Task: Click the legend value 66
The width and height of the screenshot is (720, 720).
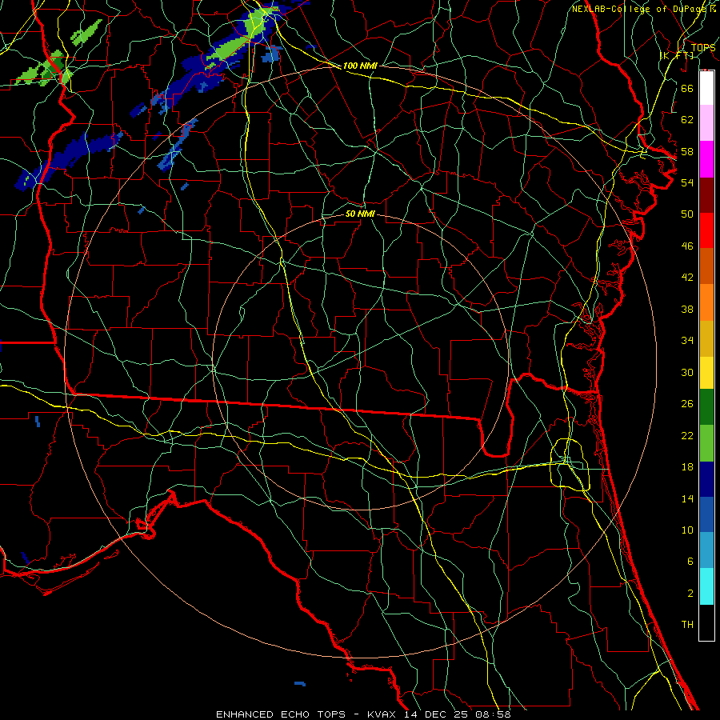Action: [x=687, y=88]
